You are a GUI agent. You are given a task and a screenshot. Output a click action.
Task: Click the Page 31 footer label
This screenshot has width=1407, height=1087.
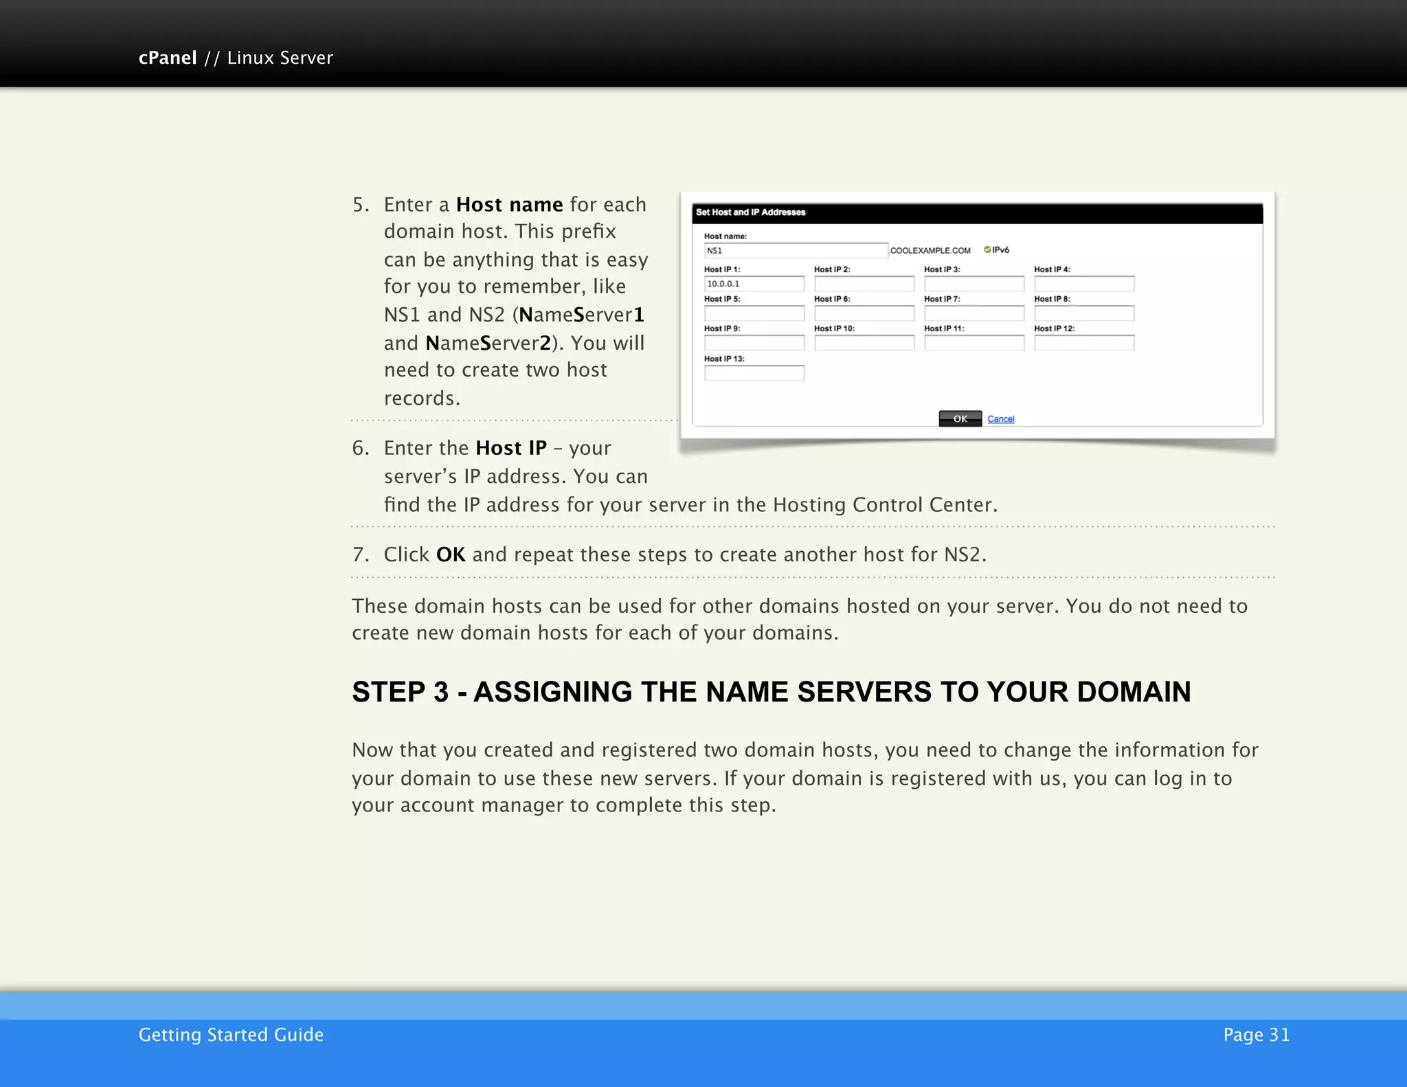1257,1035
